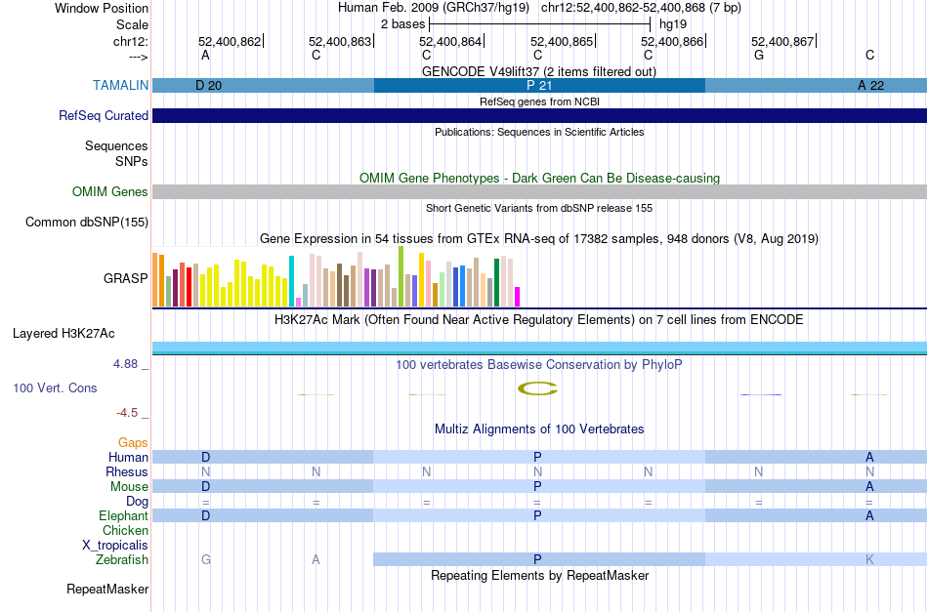Click base G in the sequence row
The width and height of the screenshot is (928, 612).
point(759,55)
